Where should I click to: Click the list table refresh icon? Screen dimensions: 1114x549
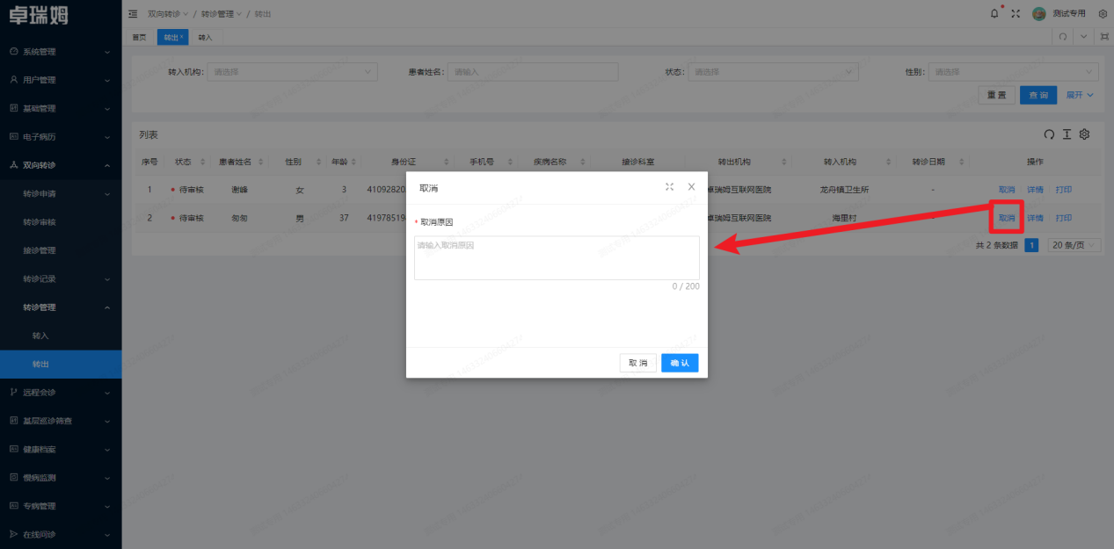(x=1049, y=134)
